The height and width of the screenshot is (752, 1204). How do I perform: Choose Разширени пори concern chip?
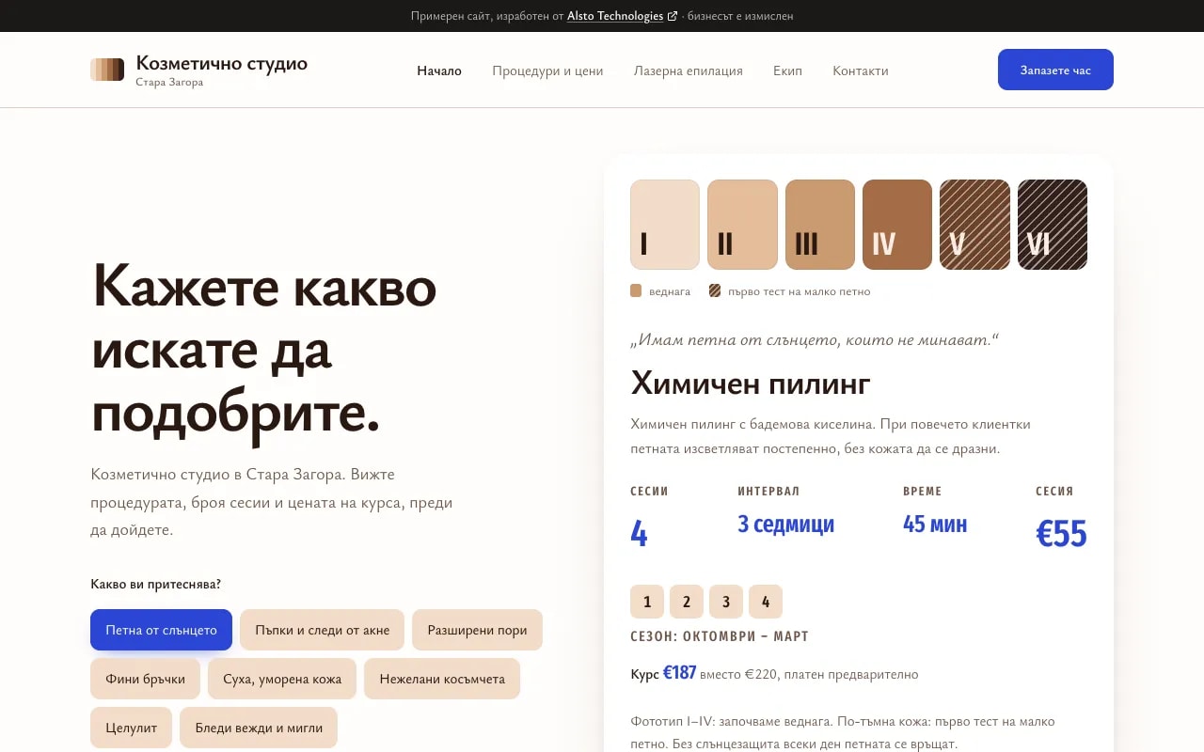477,630
